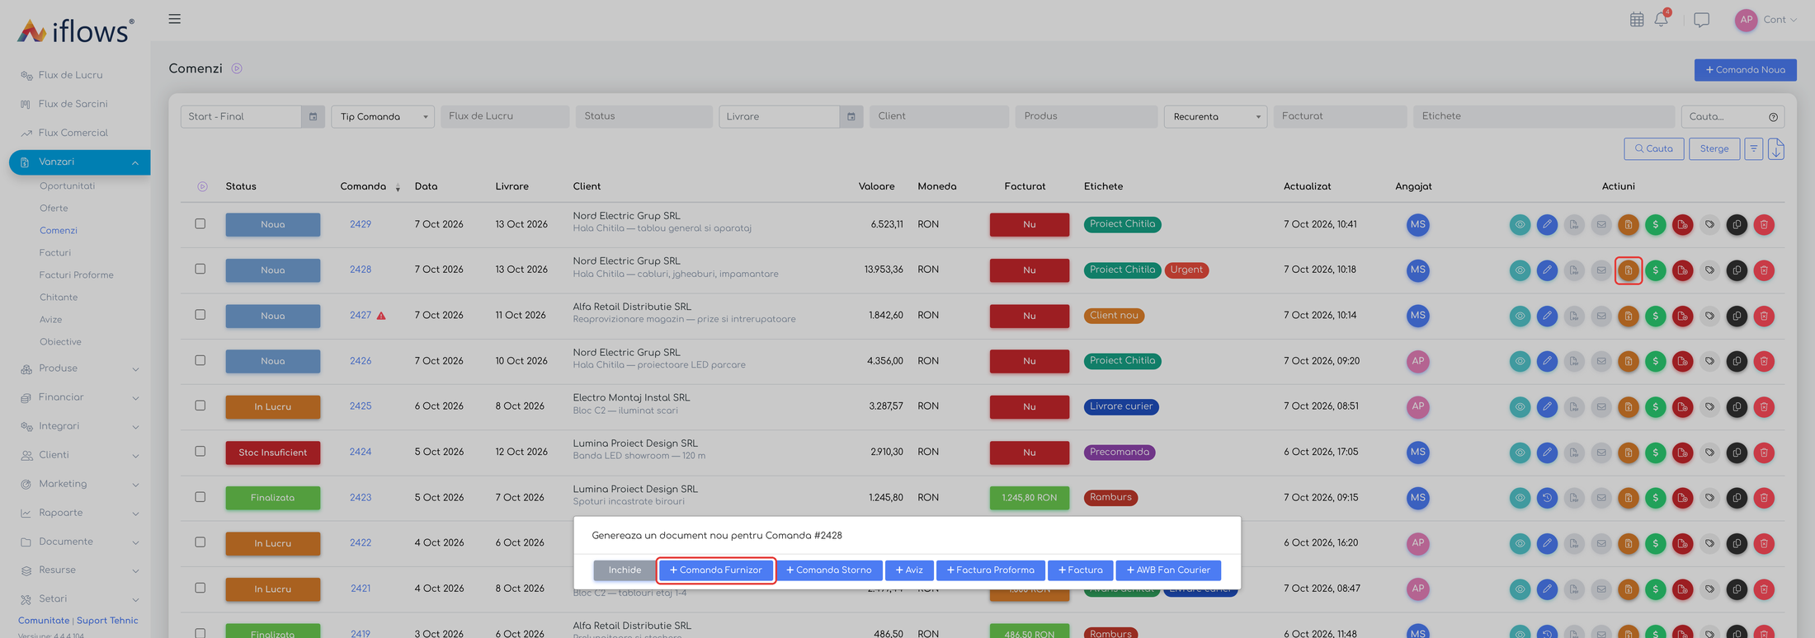
Task: Tick checkbox beside order 2423
Action: pyautogui.click(x=200, y=497)
